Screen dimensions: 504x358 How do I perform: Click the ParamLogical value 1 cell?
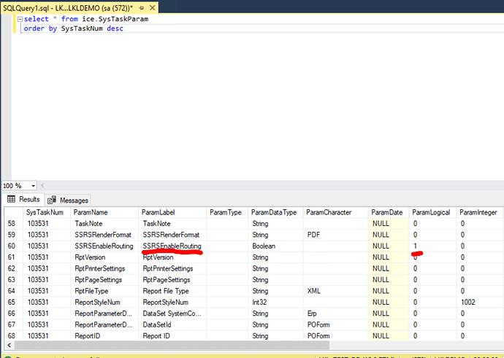click(x=432, y=246)
